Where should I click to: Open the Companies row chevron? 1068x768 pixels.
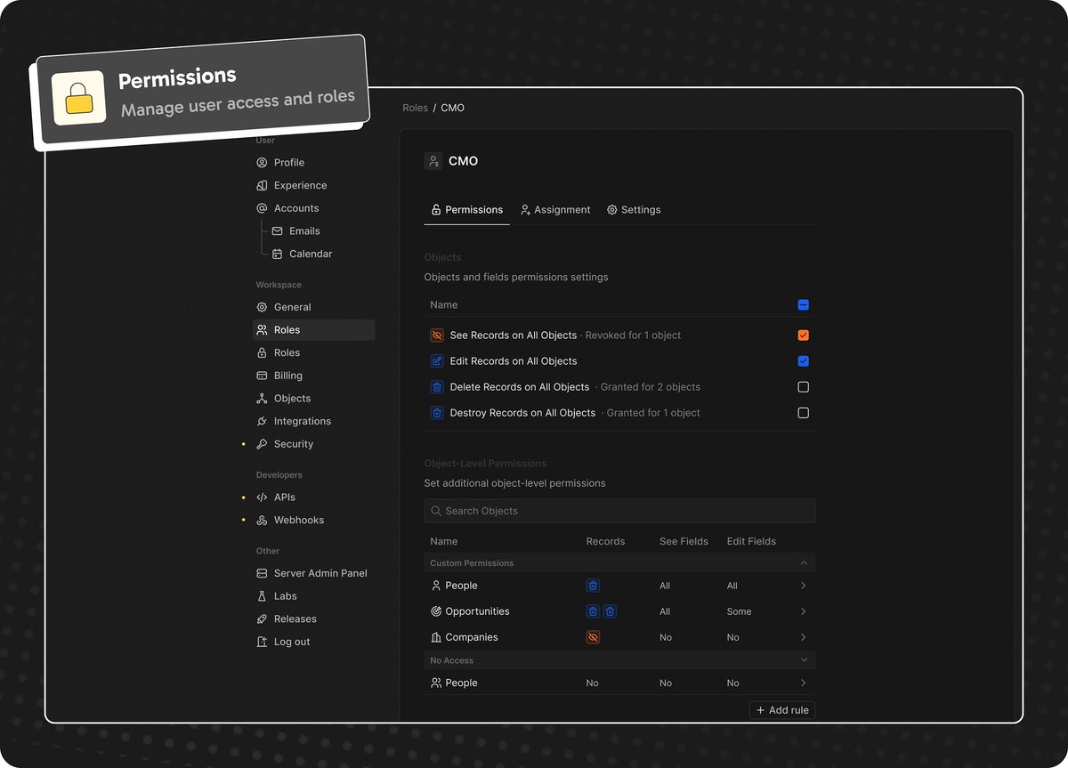(x=803, y=637)
